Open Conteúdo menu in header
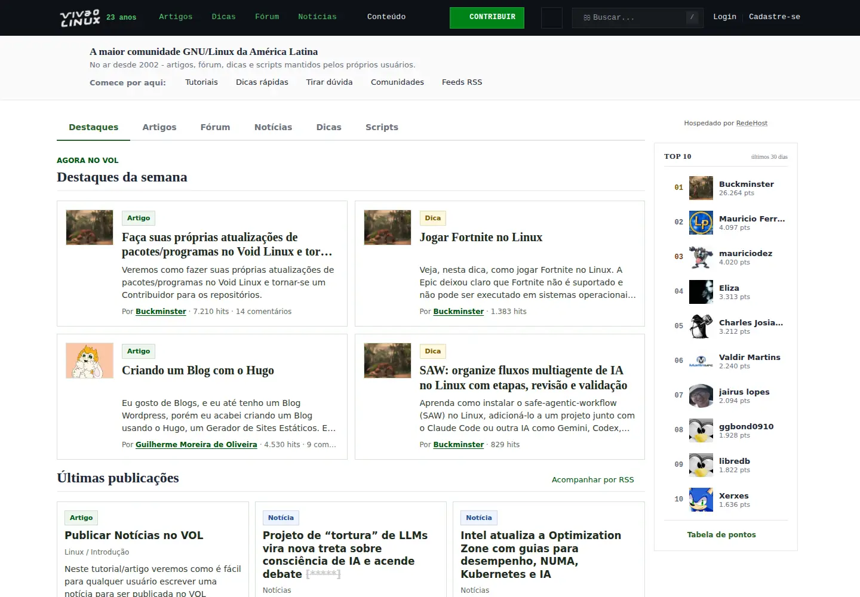Viewport: 860px width, 597px height. point(386,17)
